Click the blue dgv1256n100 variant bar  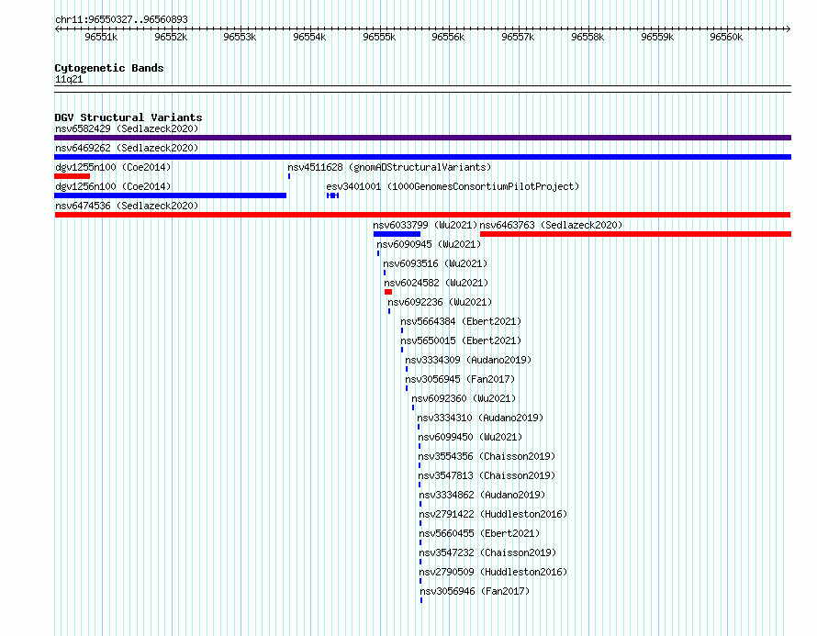tap(171, 195)
